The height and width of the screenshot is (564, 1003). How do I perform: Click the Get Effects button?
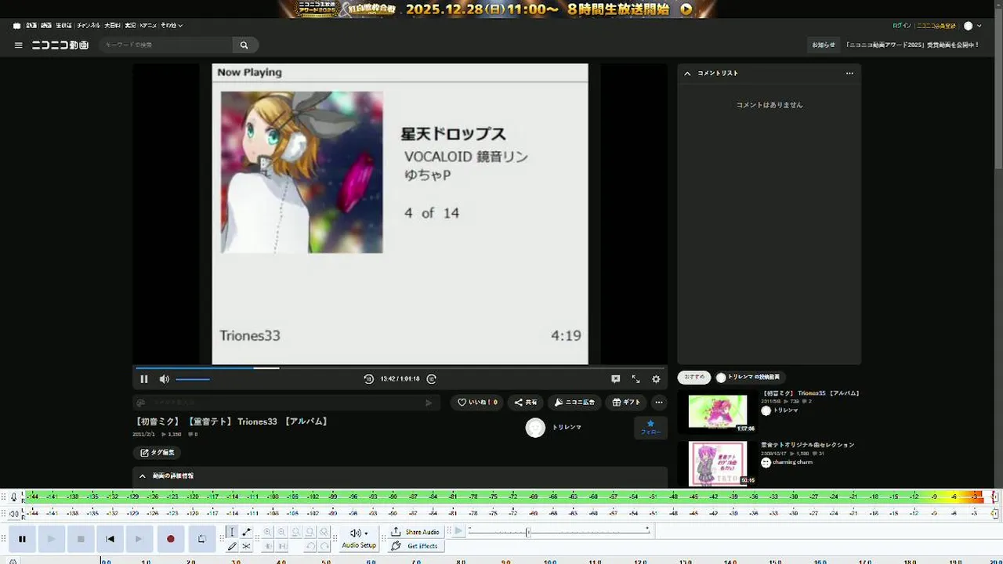(415, 546)
